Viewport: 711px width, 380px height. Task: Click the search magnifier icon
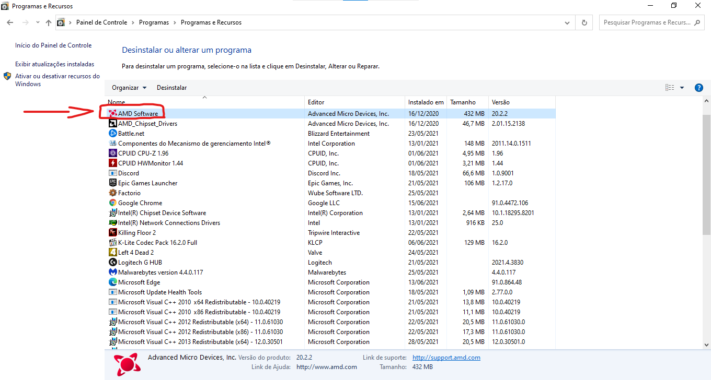(x=697, y=22)
